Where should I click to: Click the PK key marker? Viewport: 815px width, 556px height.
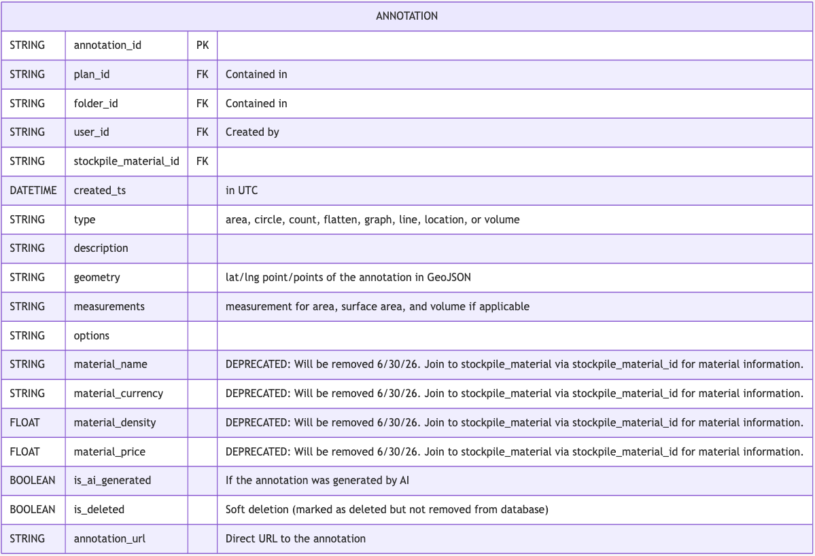203,45
